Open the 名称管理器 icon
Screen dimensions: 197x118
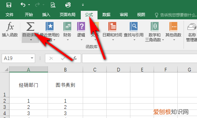192,27
